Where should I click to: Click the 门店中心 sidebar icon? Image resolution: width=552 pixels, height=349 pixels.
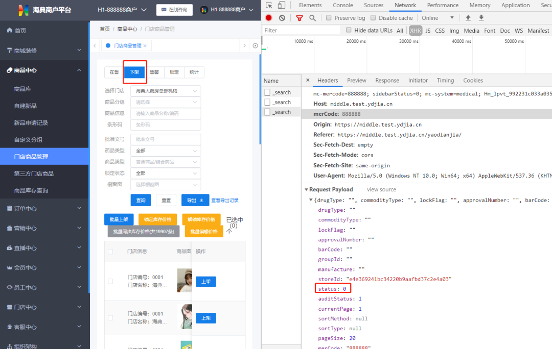[x=10, y=307]
